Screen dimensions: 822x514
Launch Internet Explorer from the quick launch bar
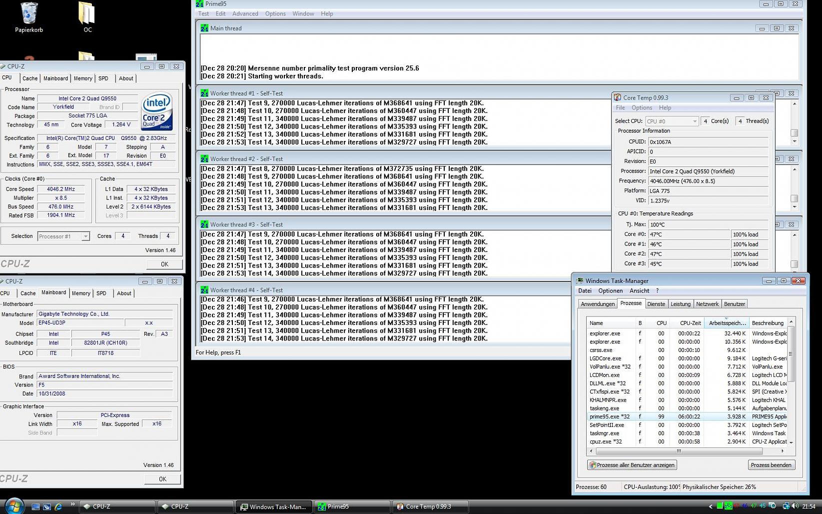(58, 506)
